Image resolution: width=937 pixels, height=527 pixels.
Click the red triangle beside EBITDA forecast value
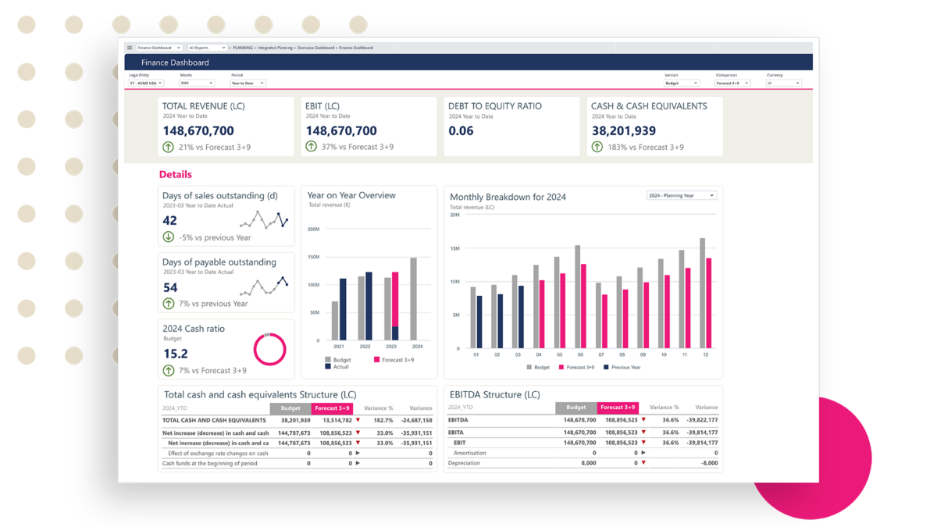click(644, 420)
